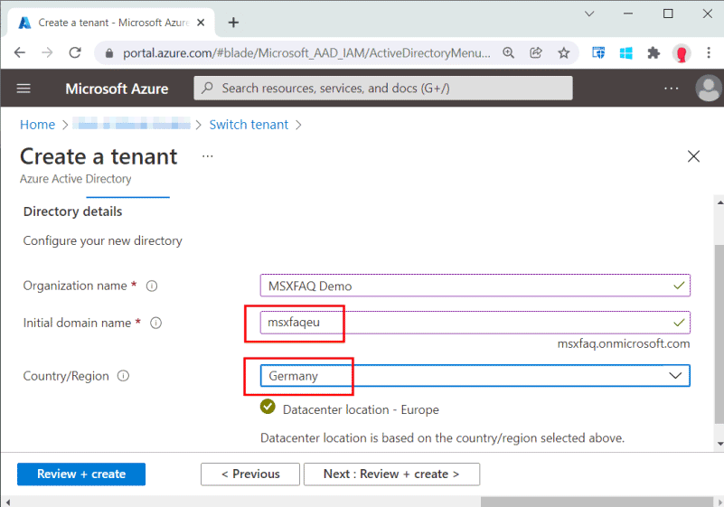Click the Azure search resources box
724x507 pixels.
[383, 89]
